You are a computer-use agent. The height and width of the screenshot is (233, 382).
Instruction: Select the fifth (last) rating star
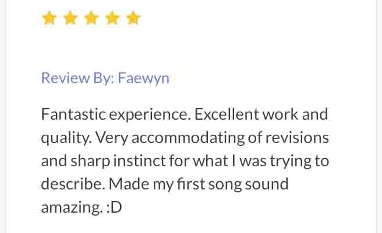(x=133, y=18)
